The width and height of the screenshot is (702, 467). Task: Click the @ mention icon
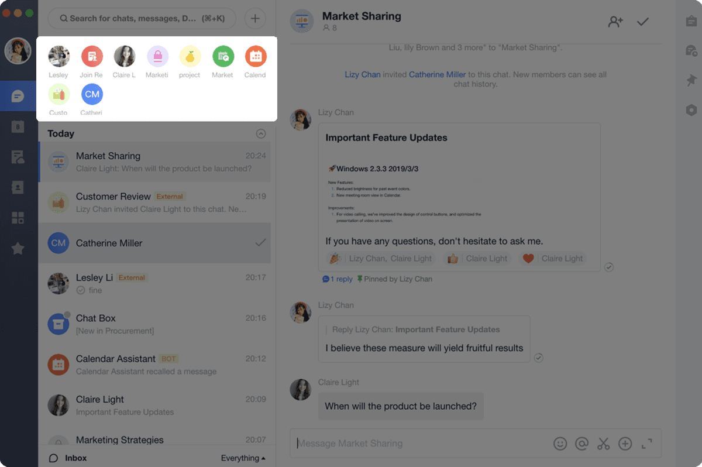[x=581, y=444]
